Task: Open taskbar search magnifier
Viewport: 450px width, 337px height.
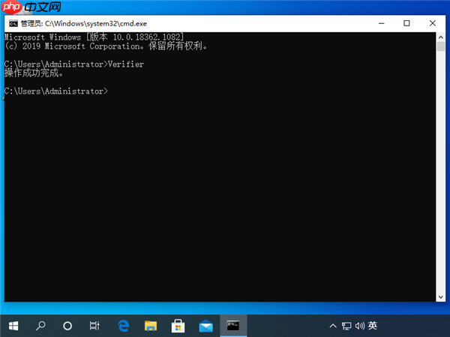Action: (x=40, y=326)
